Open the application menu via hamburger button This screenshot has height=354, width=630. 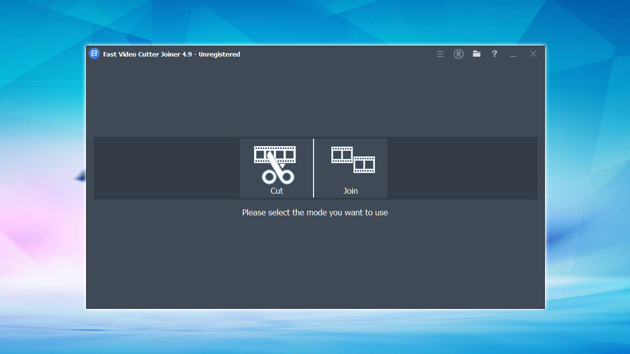[x=440, y=54]
